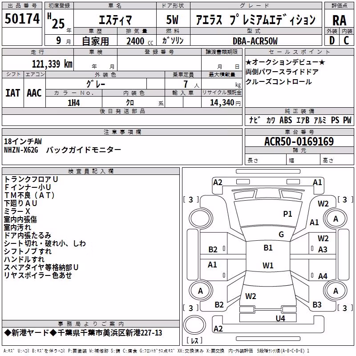
Task: Select inspector note 室内内張傷
Action: [x=20, y=219]
